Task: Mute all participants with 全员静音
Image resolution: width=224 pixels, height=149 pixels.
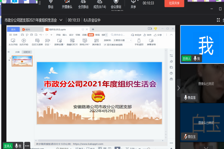Action: [x=83, y=4]
